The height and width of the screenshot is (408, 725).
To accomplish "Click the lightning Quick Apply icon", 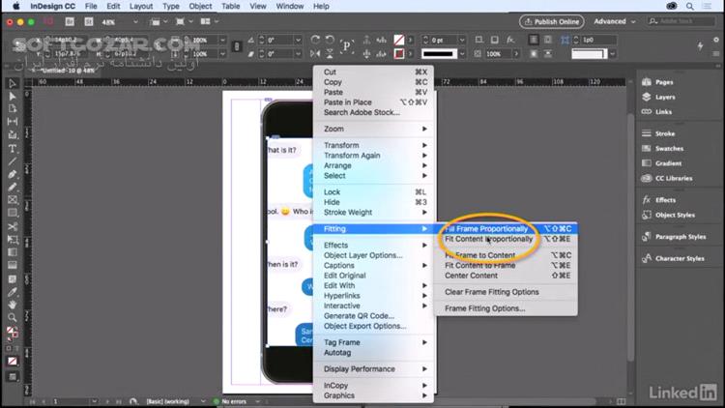I will click(x=700, y=45).
